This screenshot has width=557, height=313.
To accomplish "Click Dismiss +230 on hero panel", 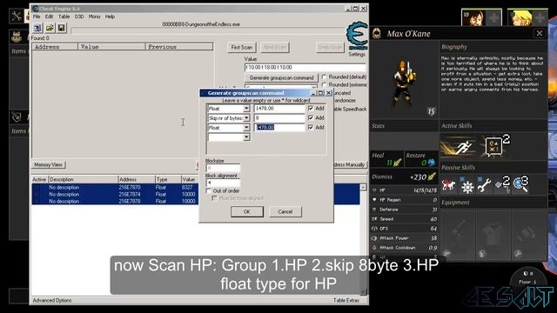I will pyautogui.click(x=404, y=176).
